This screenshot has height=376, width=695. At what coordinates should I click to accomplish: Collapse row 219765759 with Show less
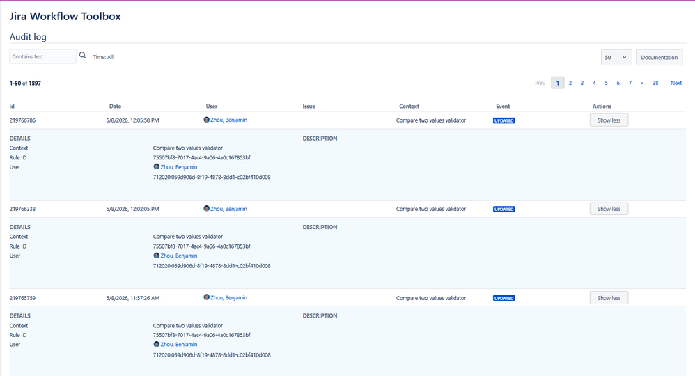(x=609, y=298)
